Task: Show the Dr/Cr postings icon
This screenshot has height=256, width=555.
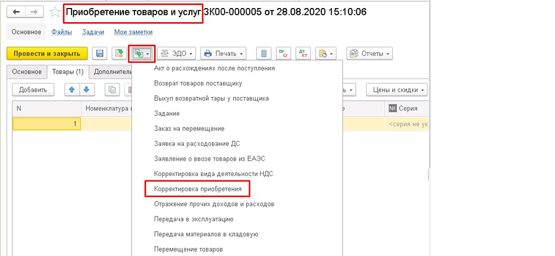Action: click(283, 54)
